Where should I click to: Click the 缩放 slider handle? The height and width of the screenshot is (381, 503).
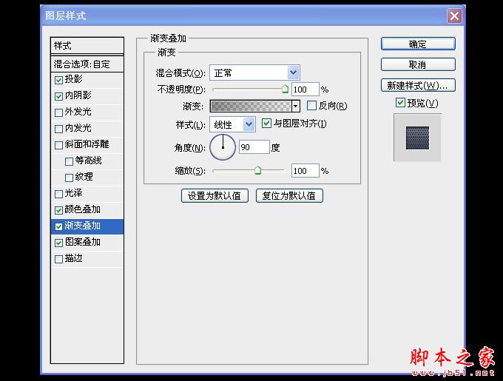click(257, 170)
